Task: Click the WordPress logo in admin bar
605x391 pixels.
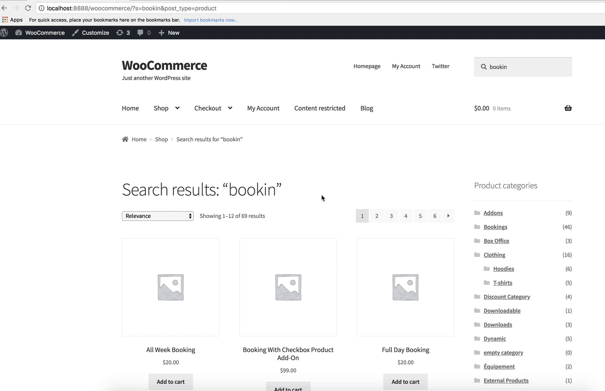Action: click(4, 33)
